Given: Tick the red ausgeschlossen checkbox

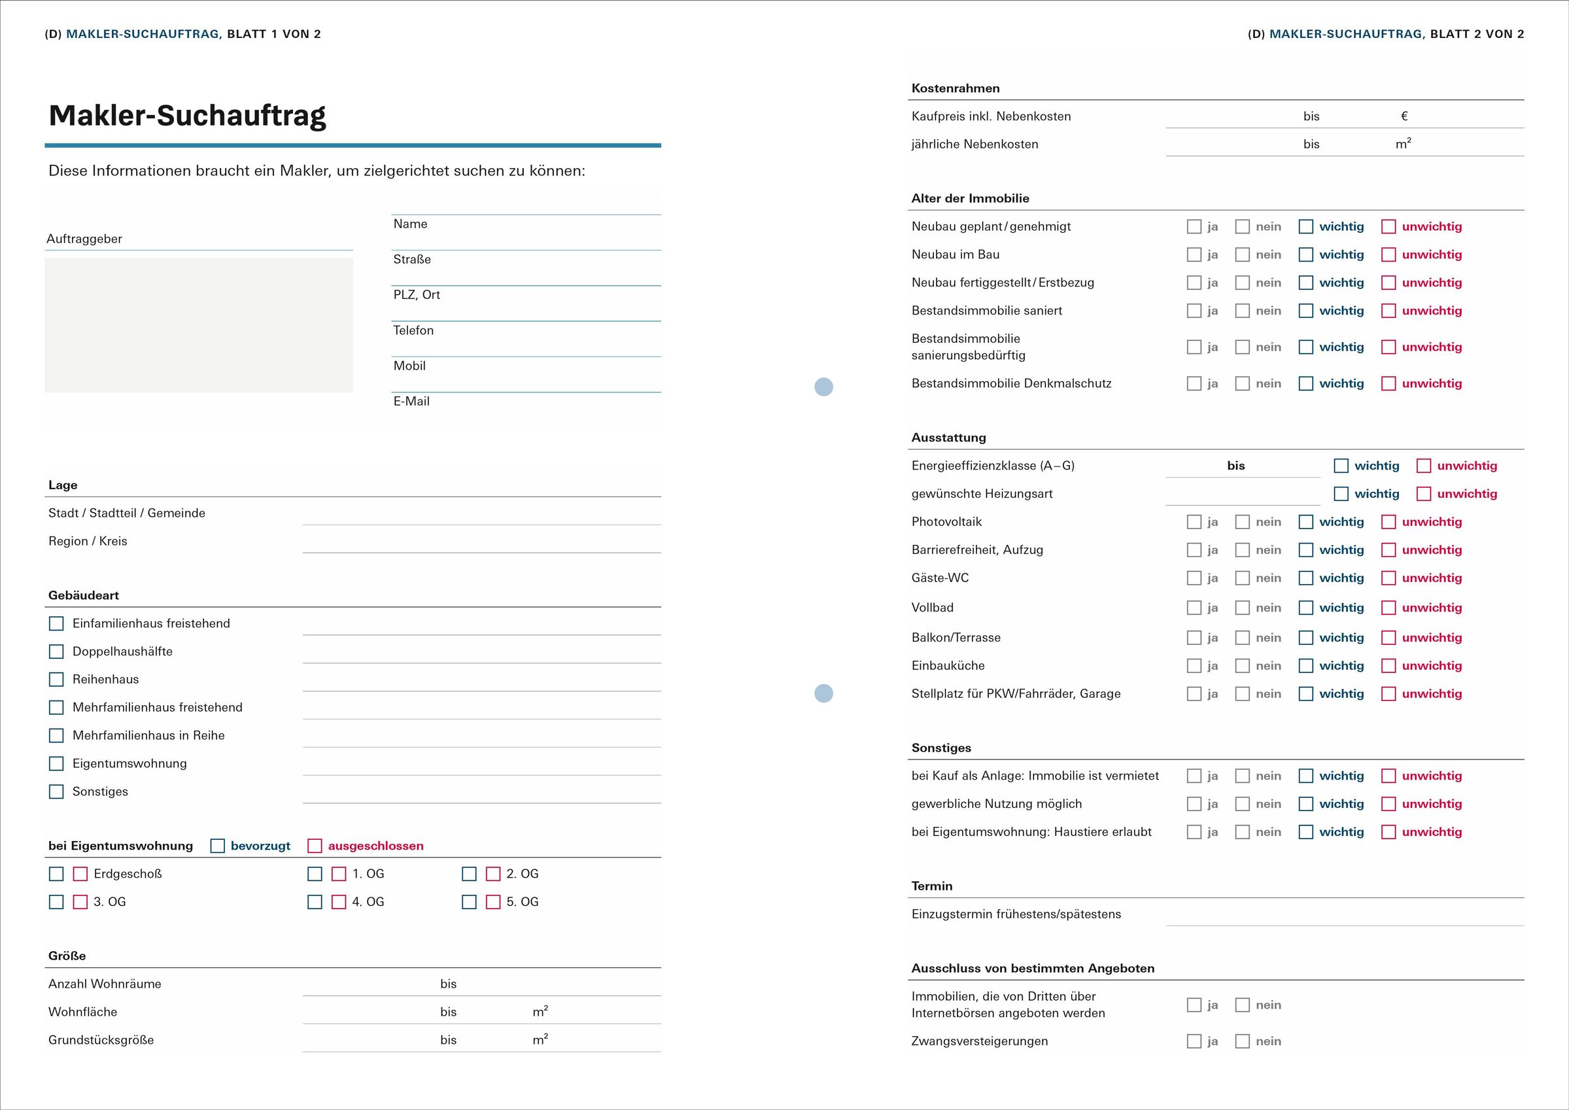Looking at the screenshot, I should coord(315,846).
